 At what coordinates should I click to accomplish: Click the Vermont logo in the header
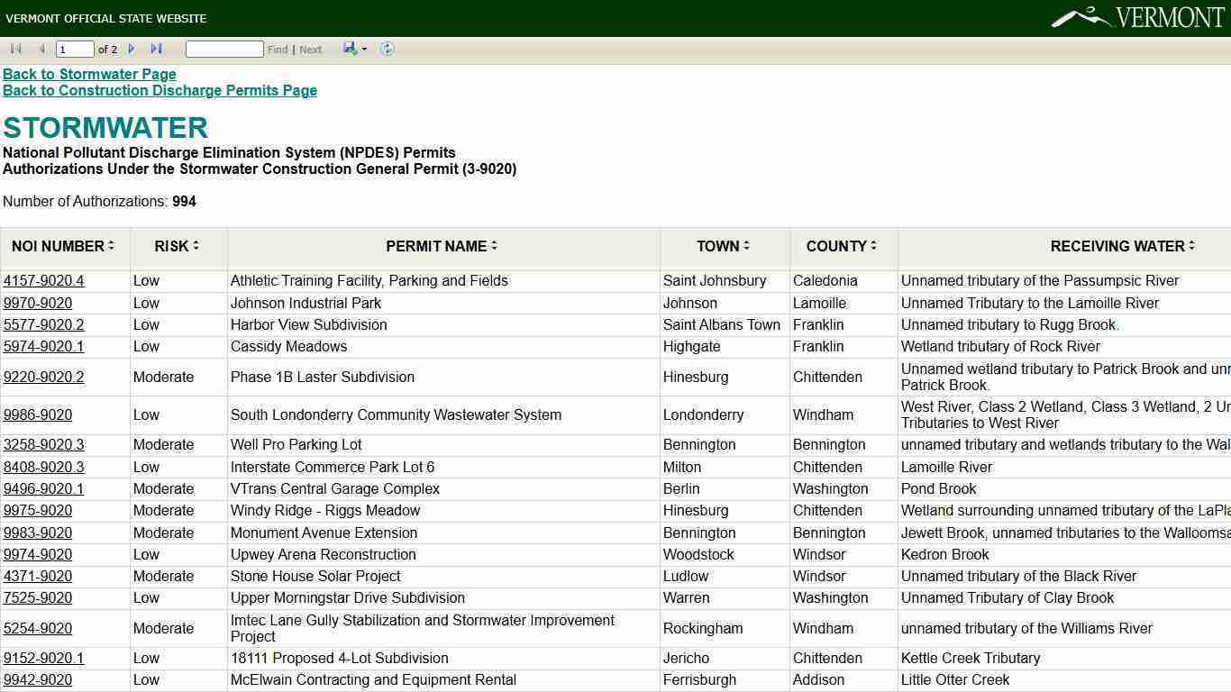coord(1137,17)
